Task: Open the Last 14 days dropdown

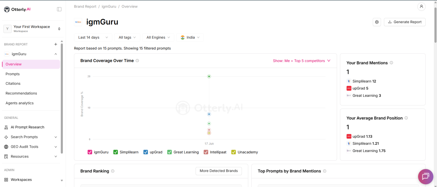Action: 93,38
